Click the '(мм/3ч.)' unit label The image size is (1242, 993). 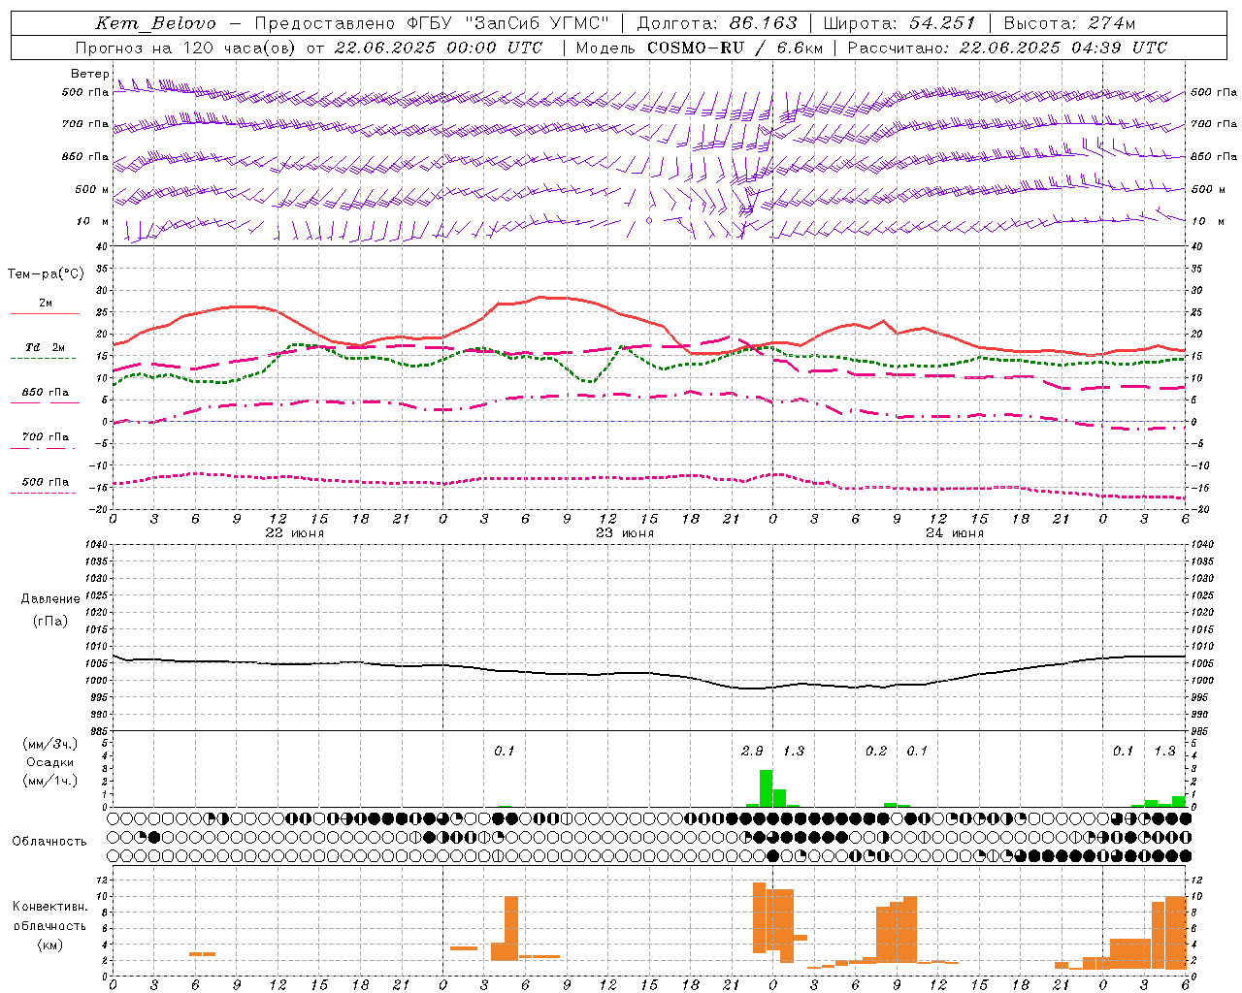pos(50,744)
